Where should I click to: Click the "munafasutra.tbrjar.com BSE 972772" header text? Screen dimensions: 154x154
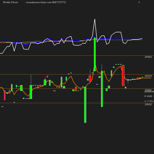tap(46, 2)
